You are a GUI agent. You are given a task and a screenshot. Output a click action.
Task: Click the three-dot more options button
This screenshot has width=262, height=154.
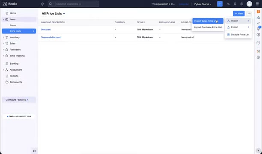(249, 14)
